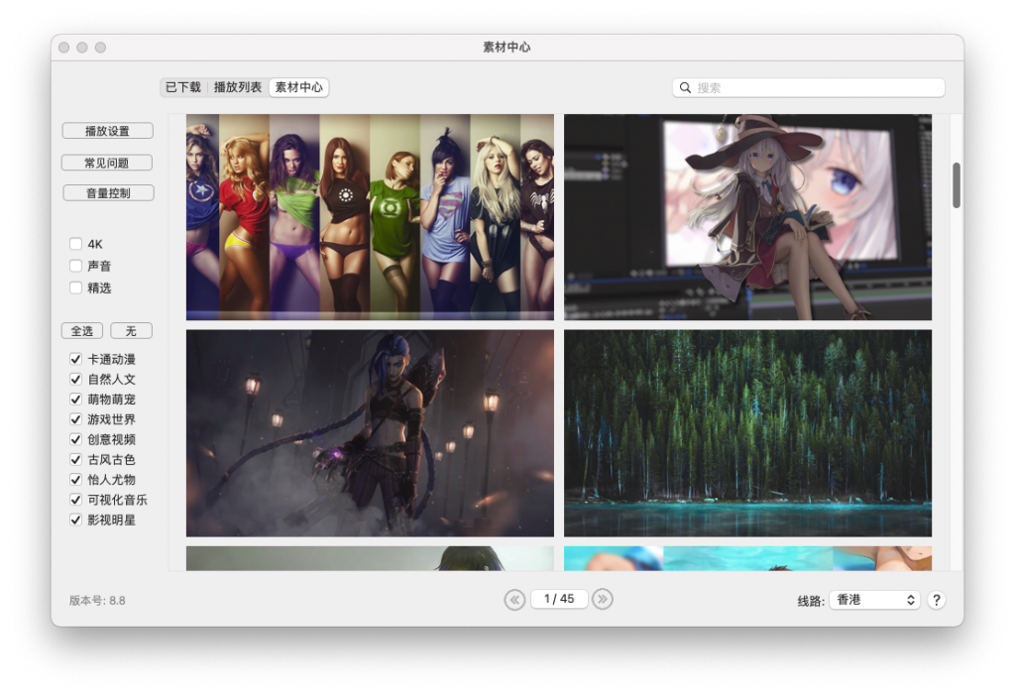Click 无 to deselect all categories
Viewport: 1015px width, 694px height.
click(131, 331)
